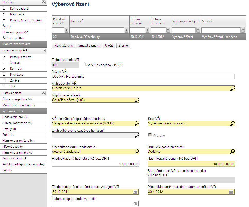The height and width of the screenshot is (207, 249).
Task: Open Údaje o projektu a MZ
Action: [x=23, y=99]
